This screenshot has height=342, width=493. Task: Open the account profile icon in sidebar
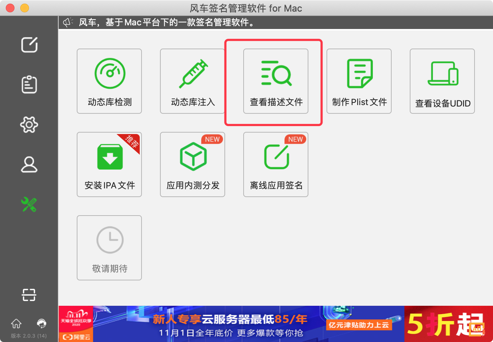pyautogui.click(x=29, y=164)
